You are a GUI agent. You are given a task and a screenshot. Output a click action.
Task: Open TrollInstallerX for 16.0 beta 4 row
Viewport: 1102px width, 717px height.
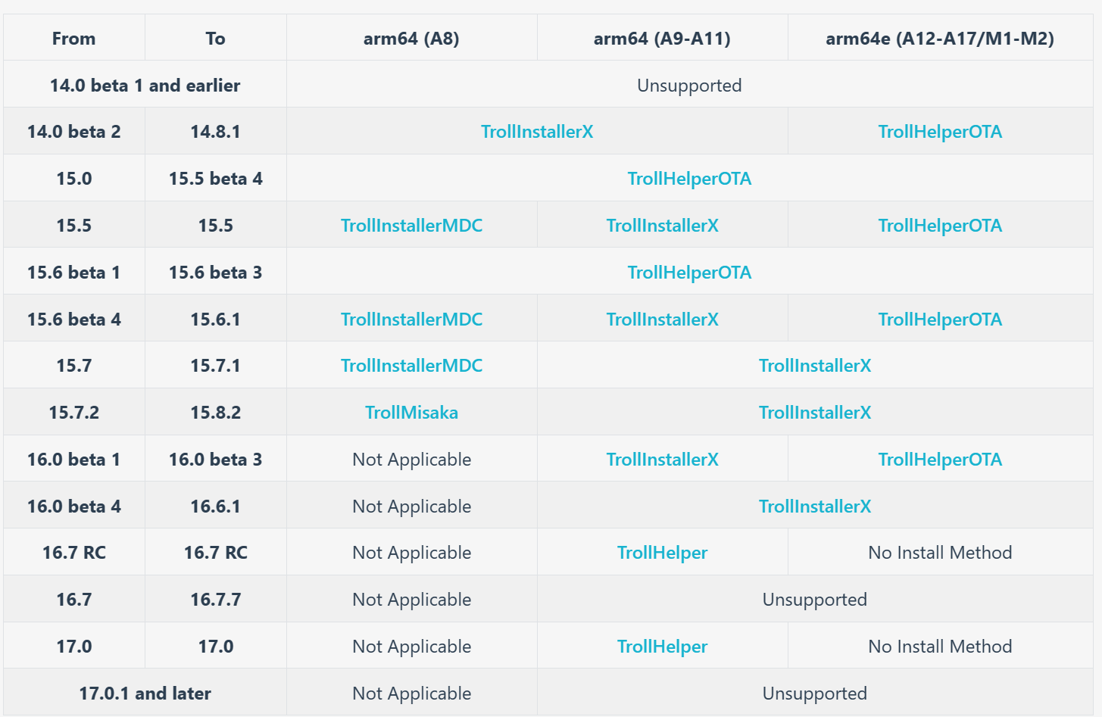click(x=814, y=507)
